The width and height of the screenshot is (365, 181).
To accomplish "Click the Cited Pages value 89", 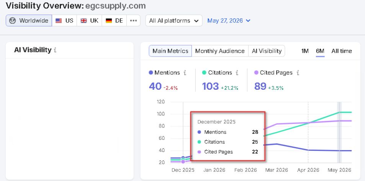I will point(260,87).
